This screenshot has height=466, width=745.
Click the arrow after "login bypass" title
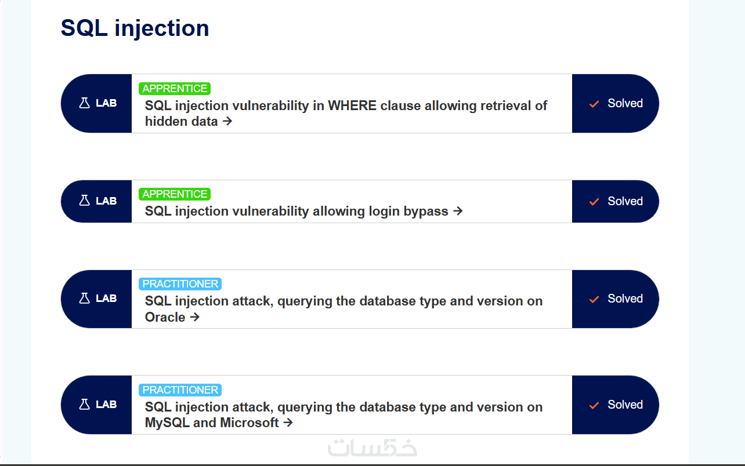[458, 211]
